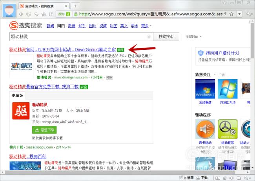Open the 下载 download manager in status bar
Screen dimensions: 255x181
click(x=202, y=178)
